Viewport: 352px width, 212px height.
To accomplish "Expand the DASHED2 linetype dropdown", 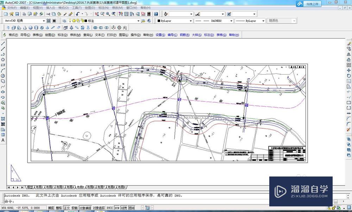I will click(x=231, y=21).
